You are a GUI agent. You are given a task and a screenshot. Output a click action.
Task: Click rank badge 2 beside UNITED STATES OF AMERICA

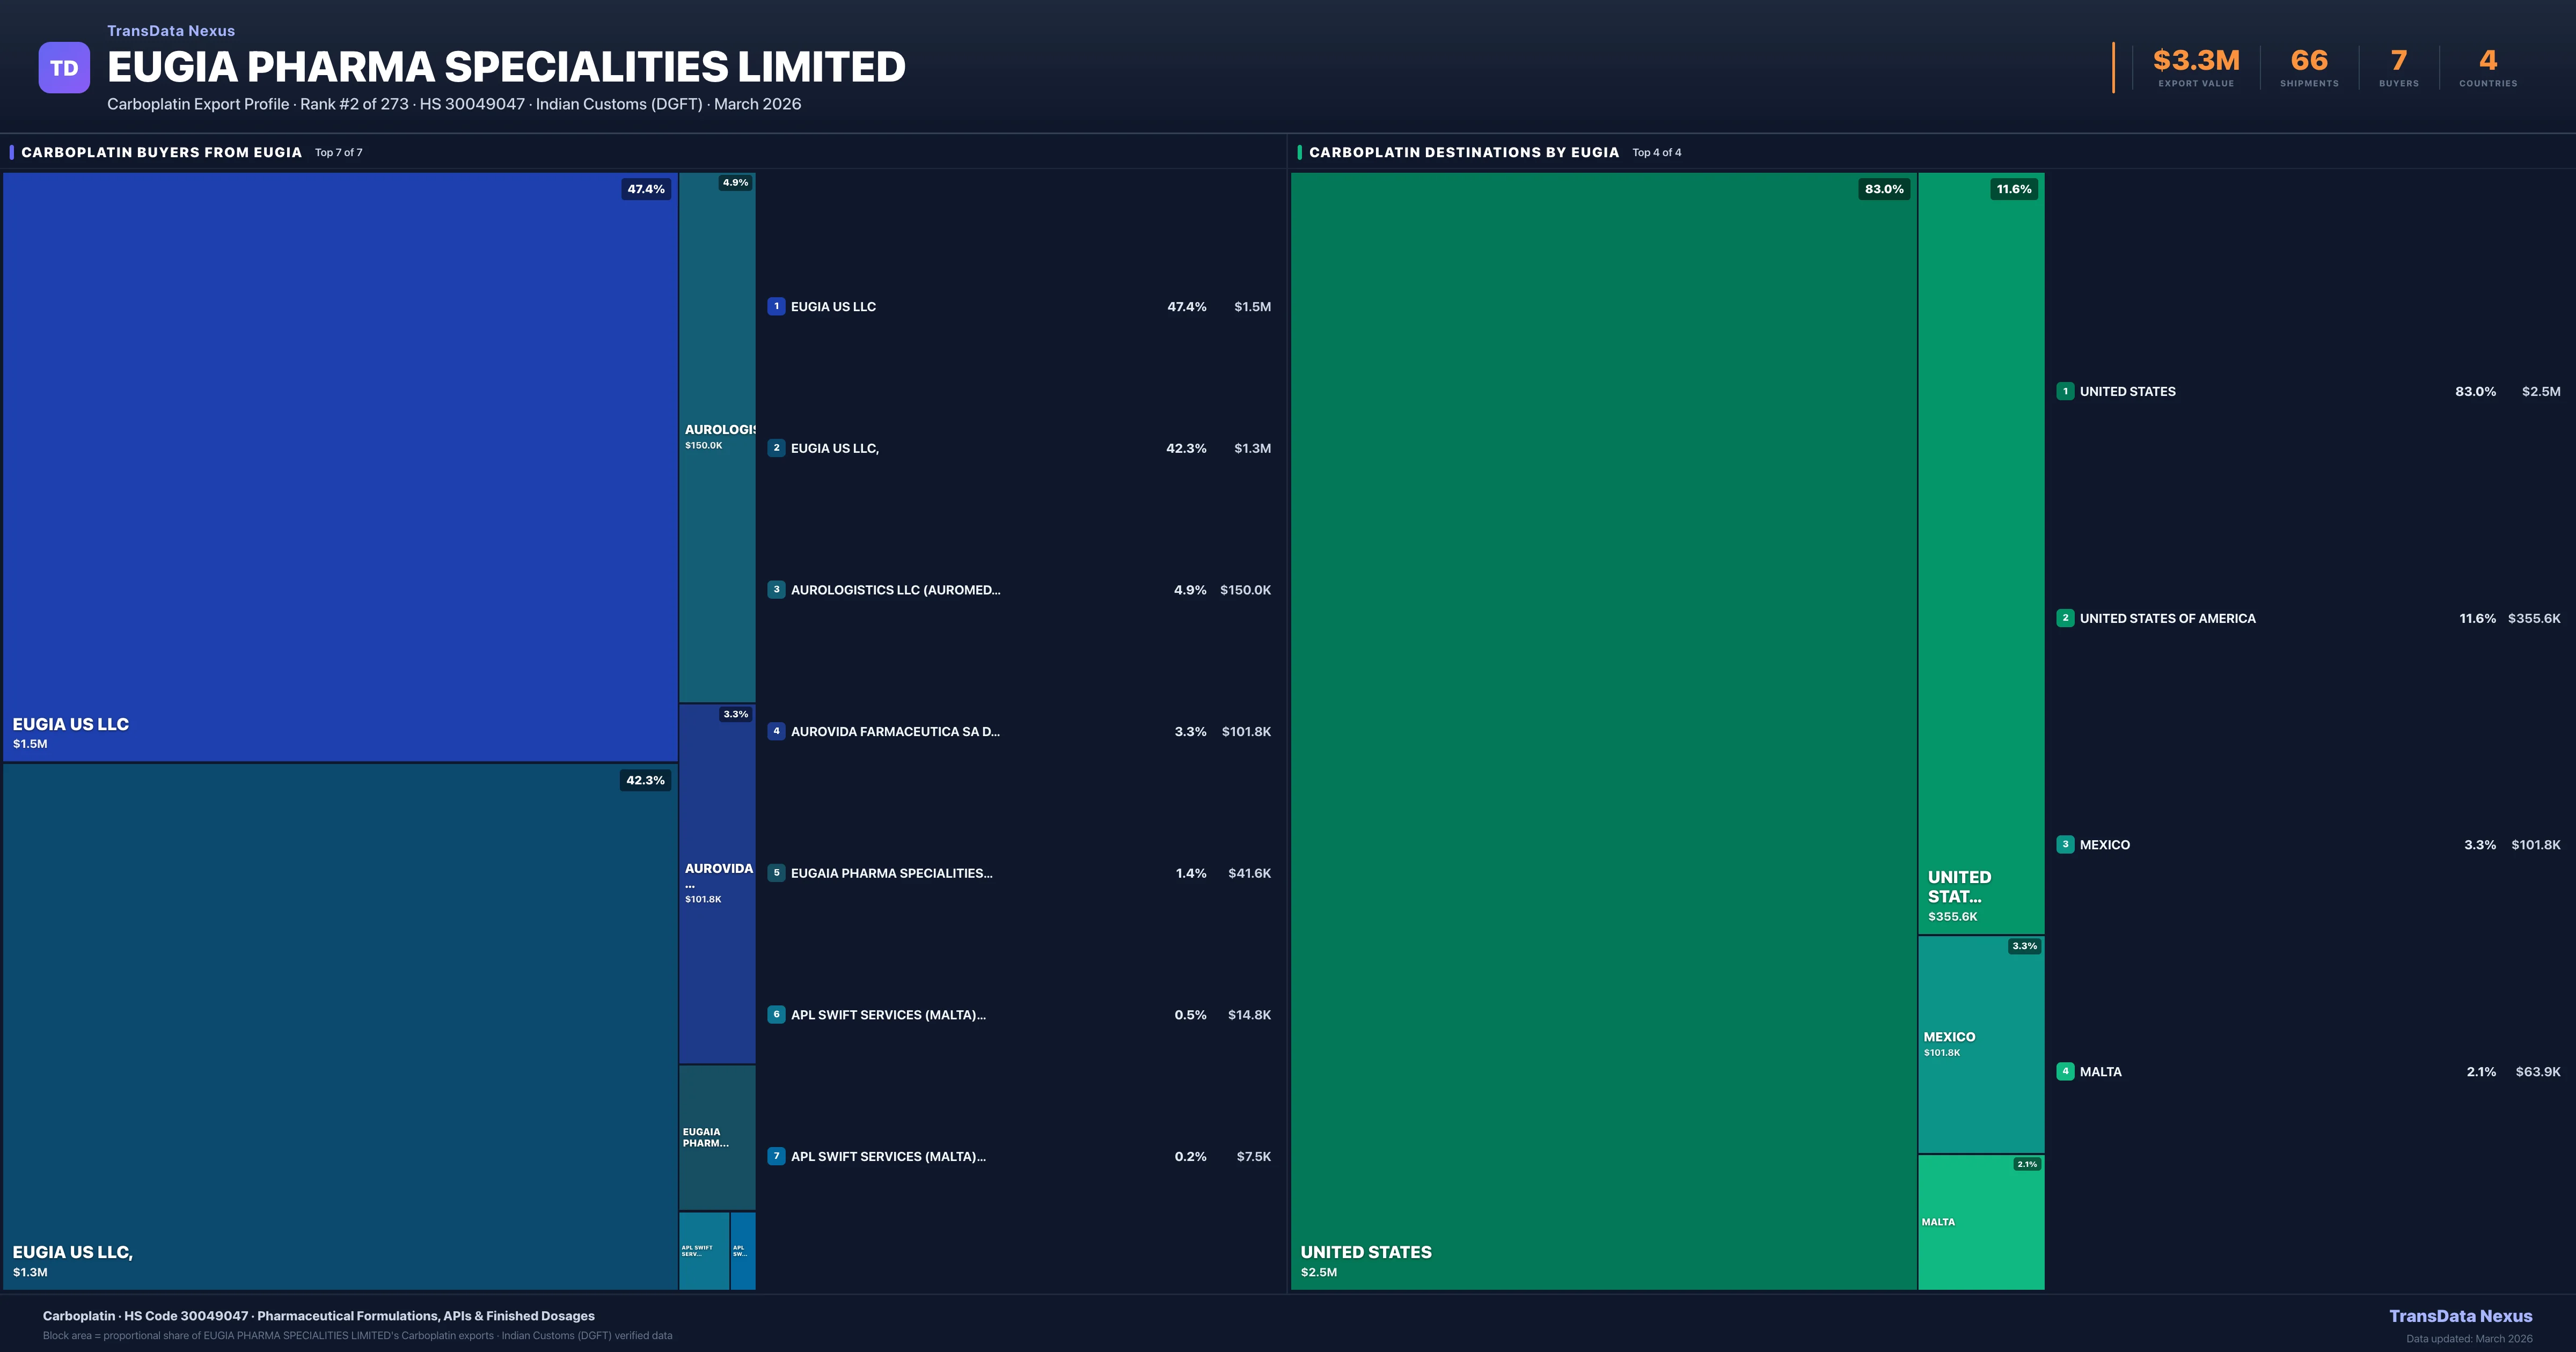tap(2065, 618)
